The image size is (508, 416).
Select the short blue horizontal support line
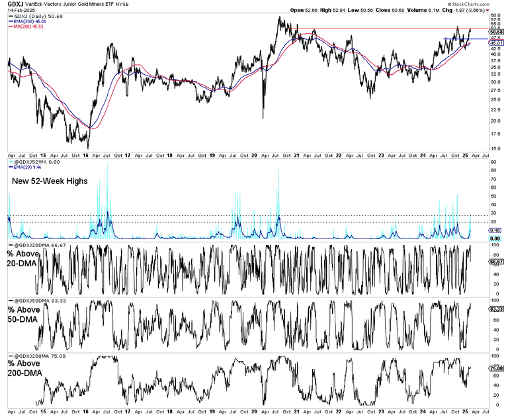(456, 38)
